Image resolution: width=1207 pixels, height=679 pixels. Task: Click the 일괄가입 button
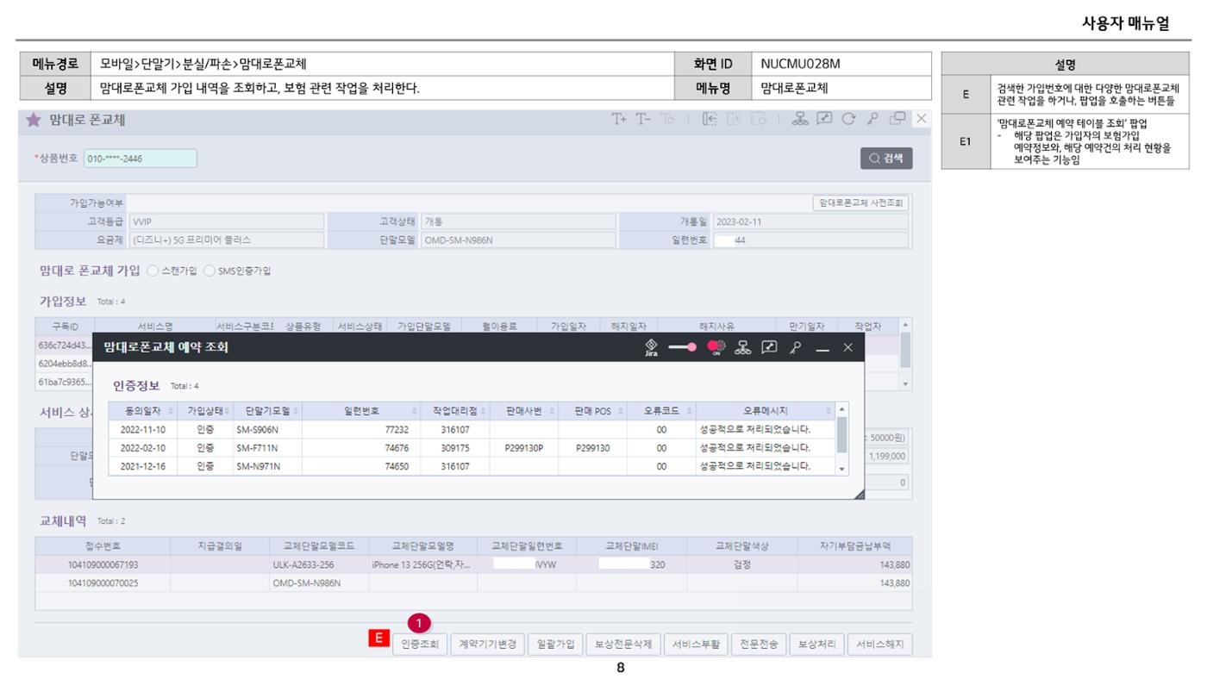554,644
